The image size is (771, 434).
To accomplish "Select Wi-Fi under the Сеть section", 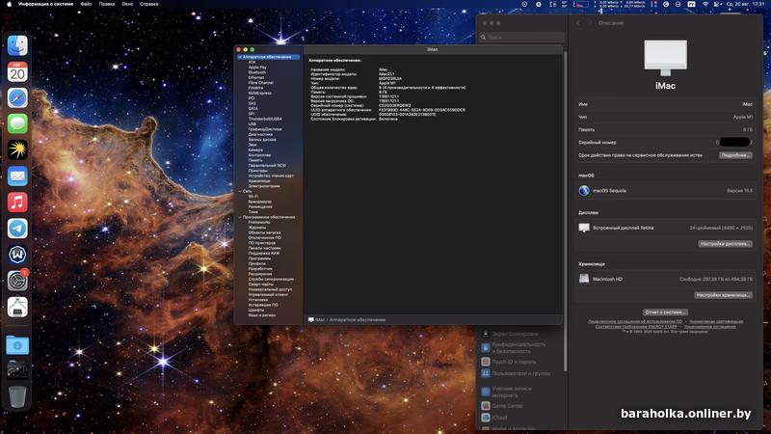I will click(253, 197).
